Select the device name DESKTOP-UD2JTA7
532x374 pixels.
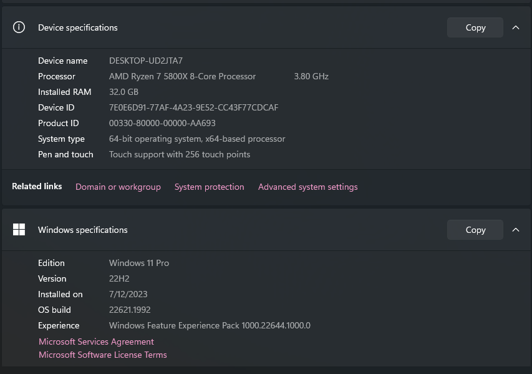click(145, 61)
